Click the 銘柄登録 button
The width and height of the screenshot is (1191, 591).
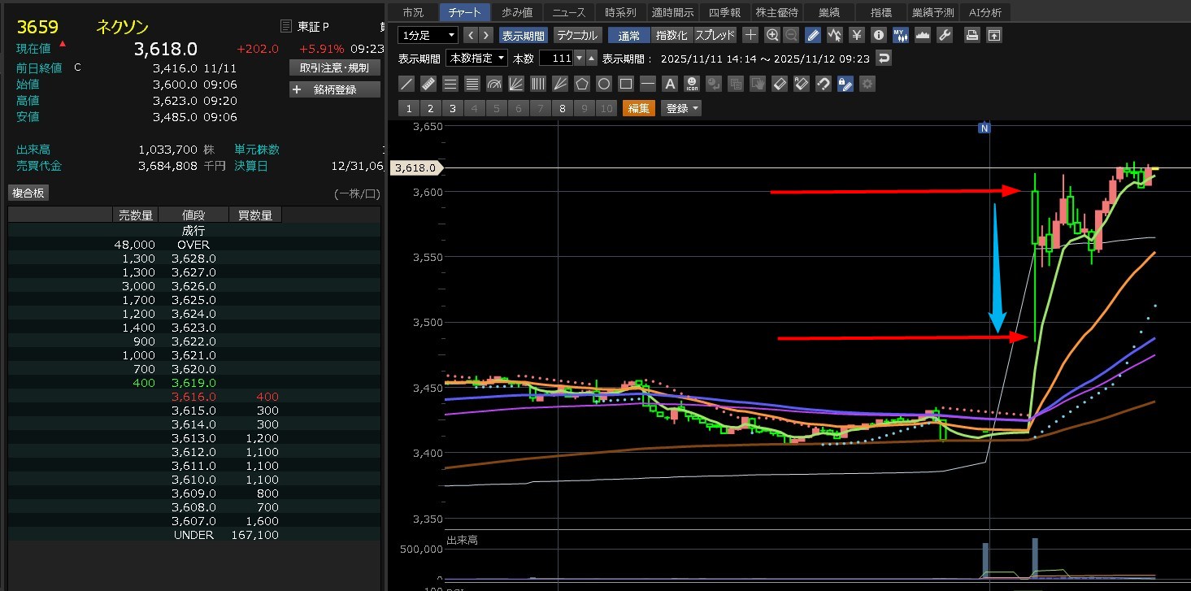[x=334, y=89]
